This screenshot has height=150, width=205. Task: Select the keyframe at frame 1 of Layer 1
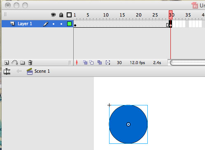click(x=75, y=24)
